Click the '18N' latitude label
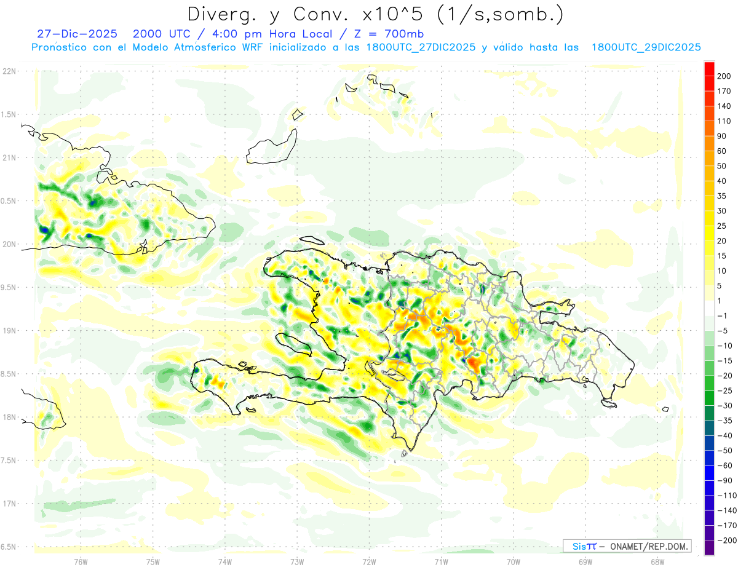 point(9,418)
